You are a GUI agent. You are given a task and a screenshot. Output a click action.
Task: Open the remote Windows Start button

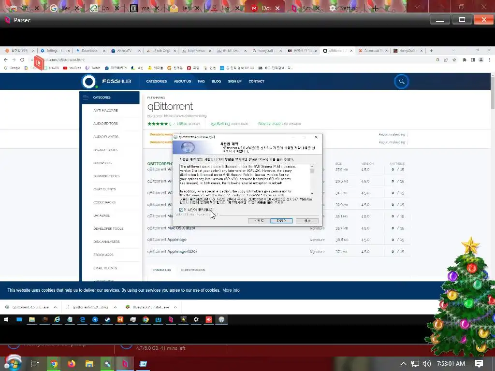[6, 320]
